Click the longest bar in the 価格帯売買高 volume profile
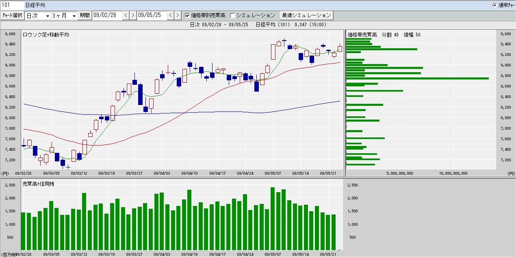 point(417,78)
